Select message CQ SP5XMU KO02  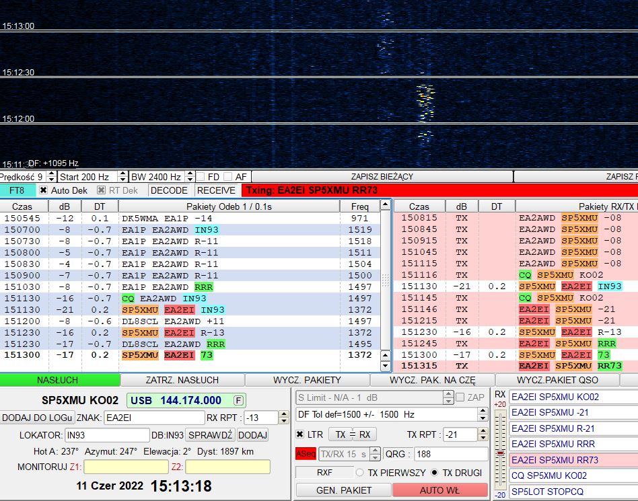coord(573,476)
